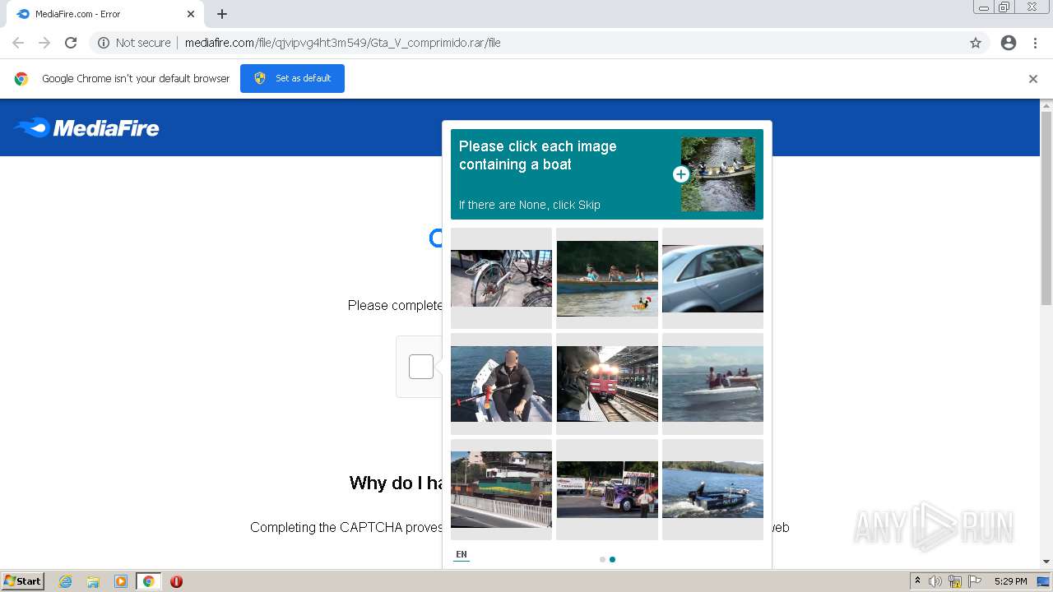Open the Chrome three-dot menu
The width and height of the screenshot is (1053, 592).
click(x=1035, y=43)
